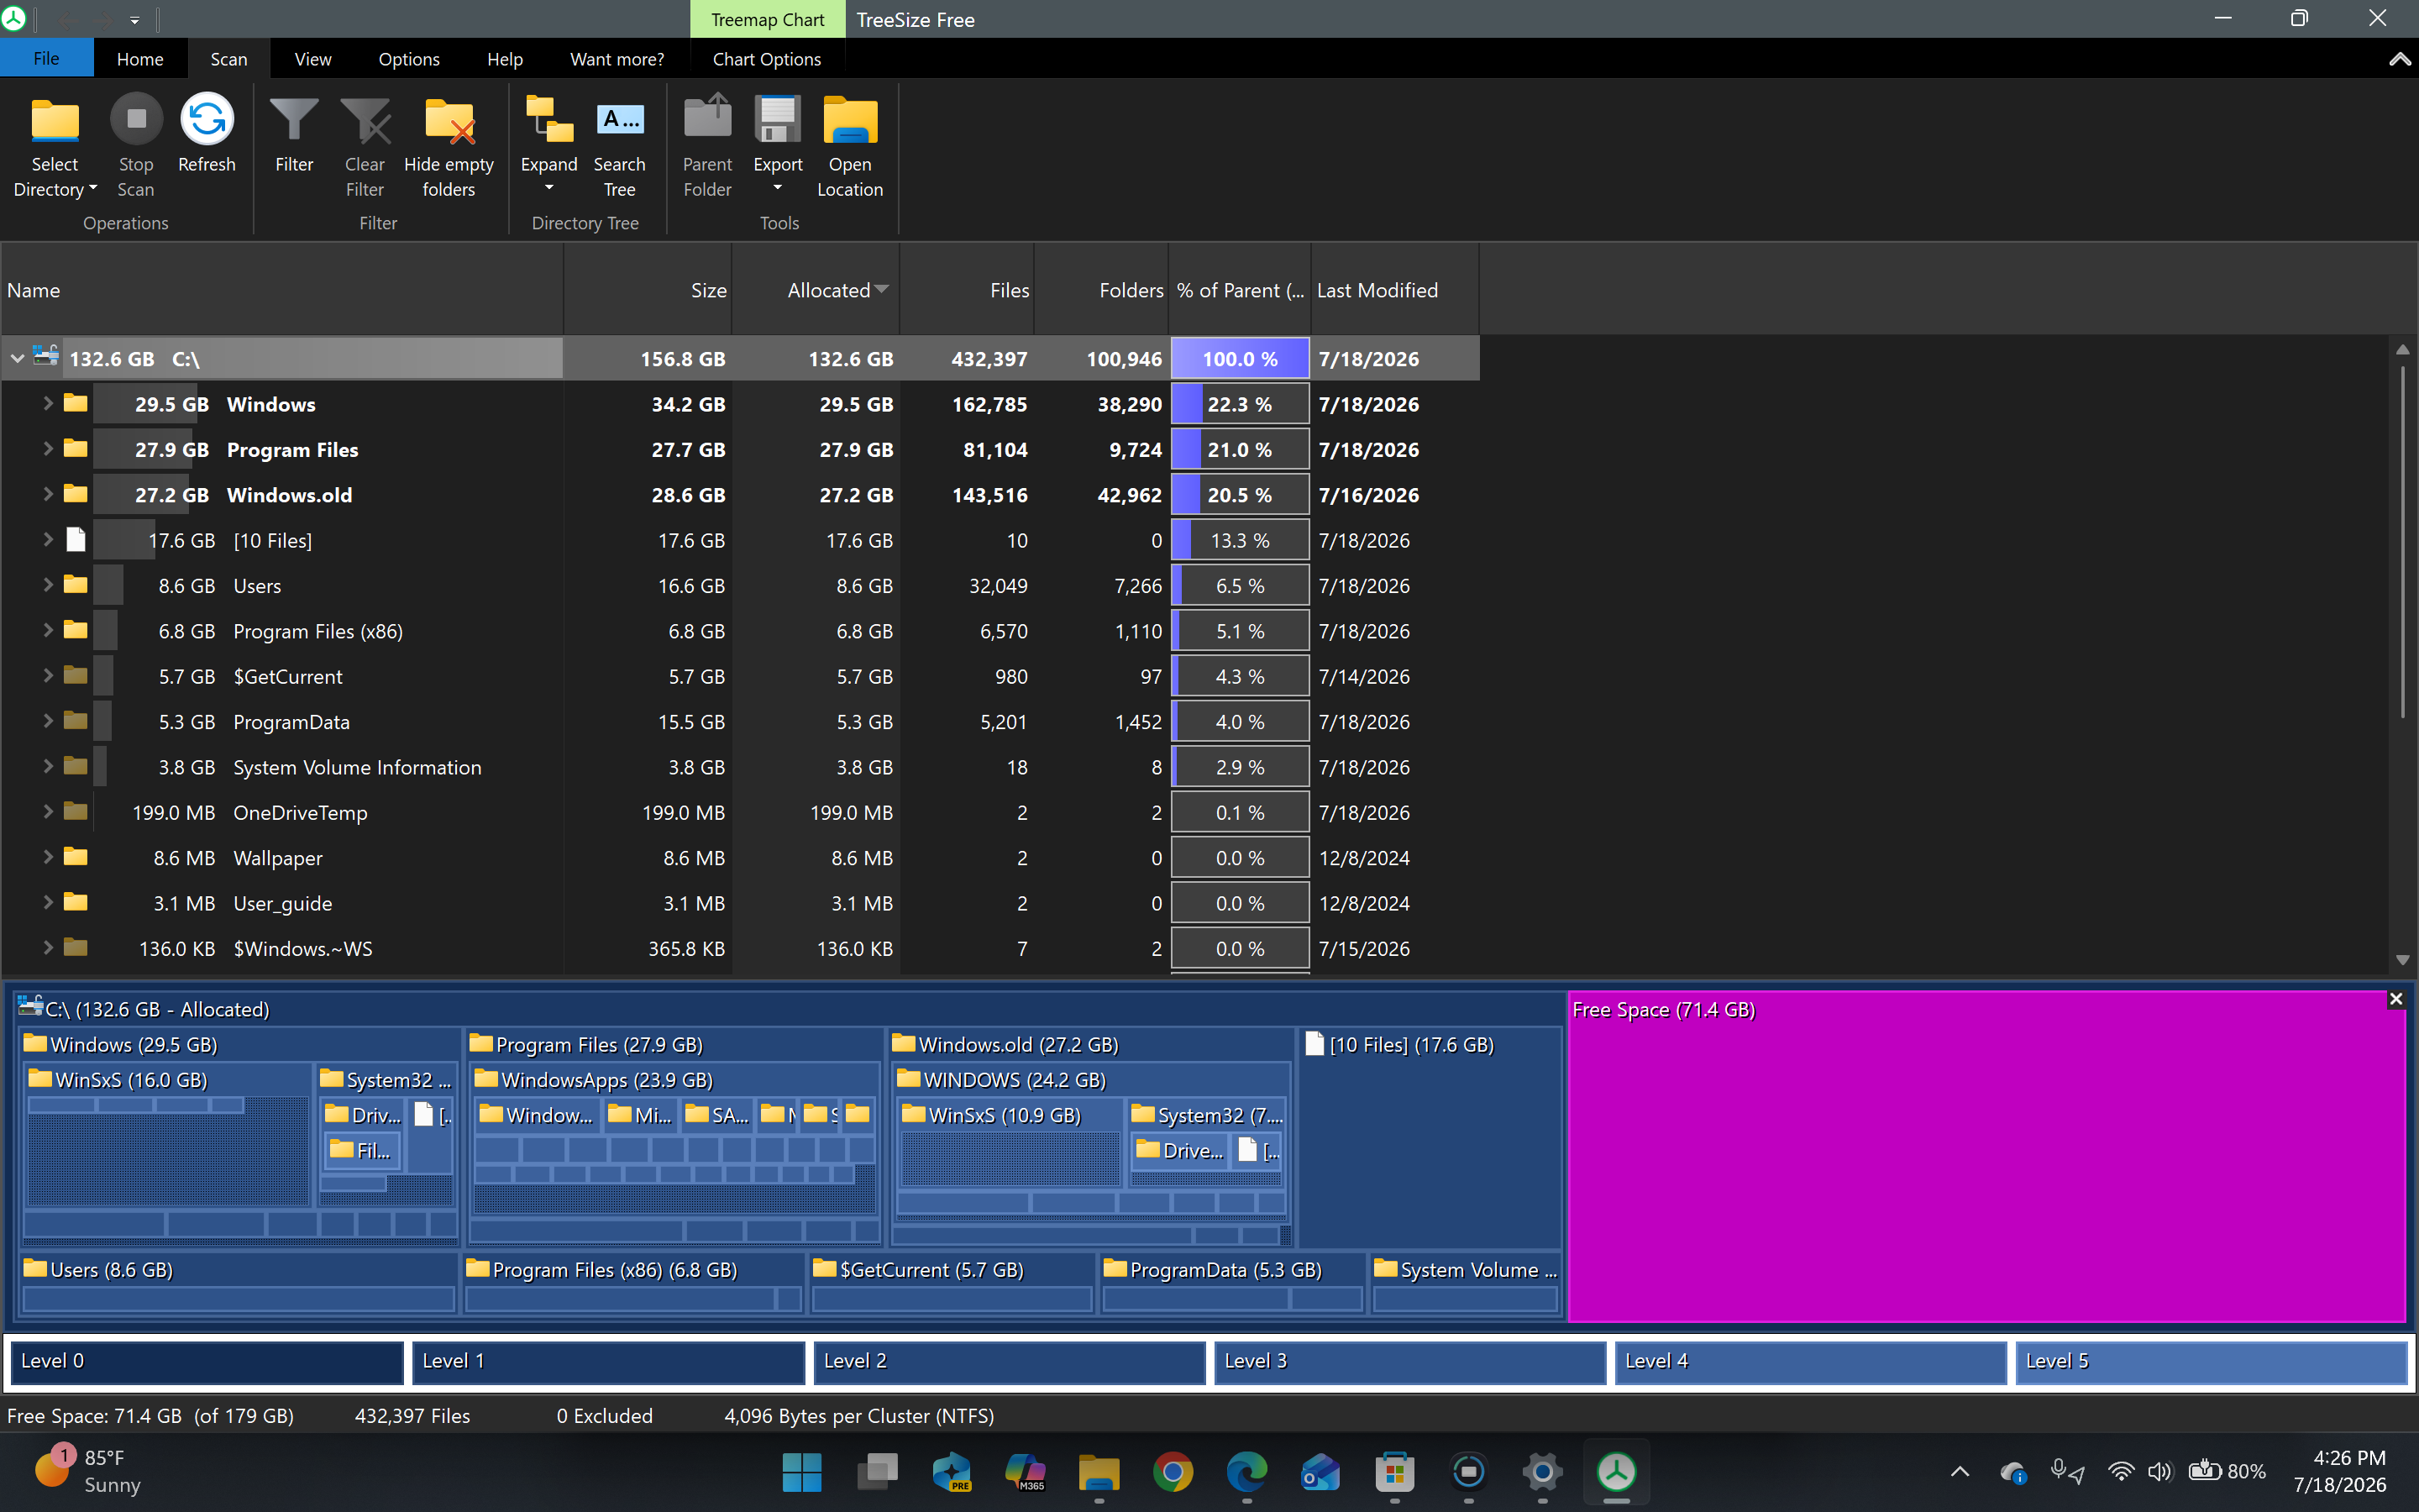Switch to the Home tab

point(140,59)
